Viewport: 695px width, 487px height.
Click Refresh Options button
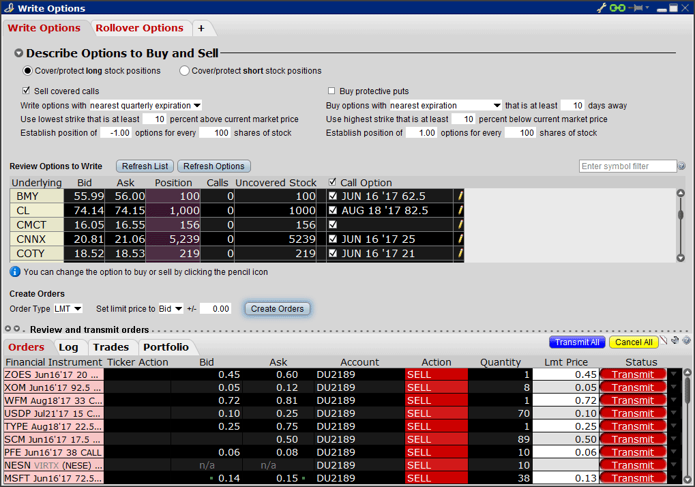click(214, 166)
